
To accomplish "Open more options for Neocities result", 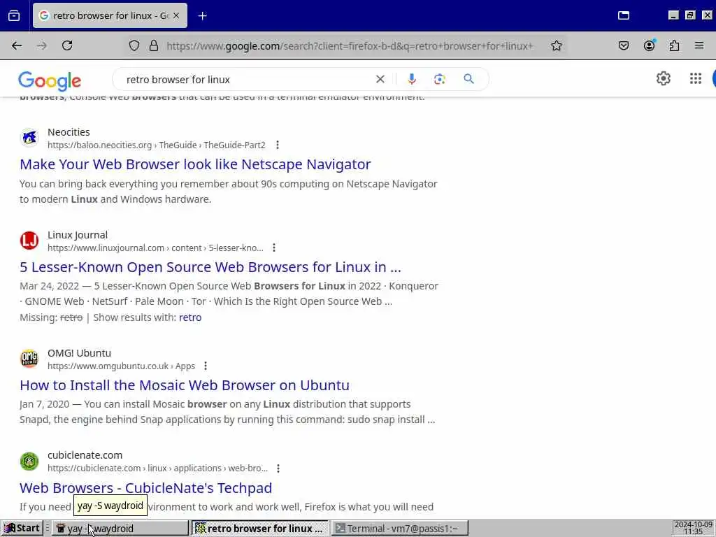I will point(277,145).
